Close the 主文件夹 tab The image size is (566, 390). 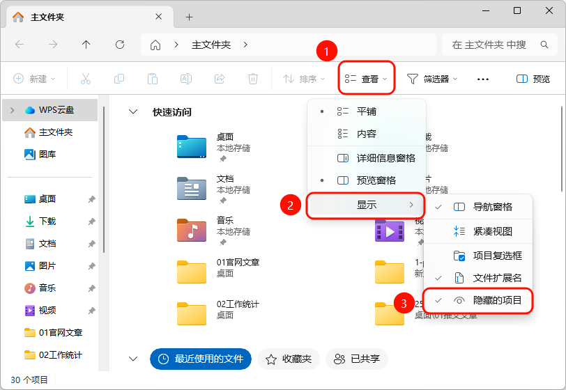(x=158, y=17)
